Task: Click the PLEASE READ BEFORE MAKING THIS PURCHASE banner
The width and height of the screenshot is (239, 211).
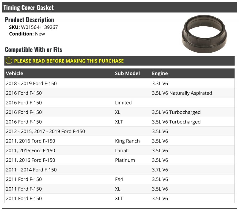Action: click(x=119, y=61)
